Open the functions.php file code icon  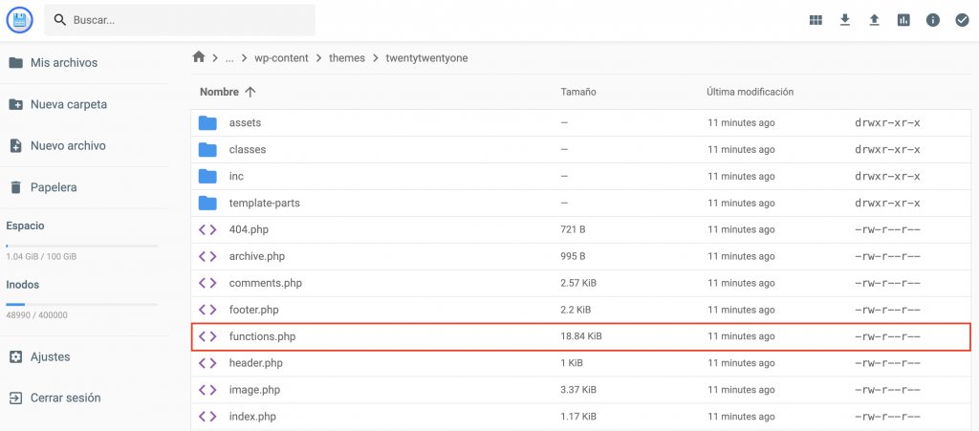tap(207, 336)
